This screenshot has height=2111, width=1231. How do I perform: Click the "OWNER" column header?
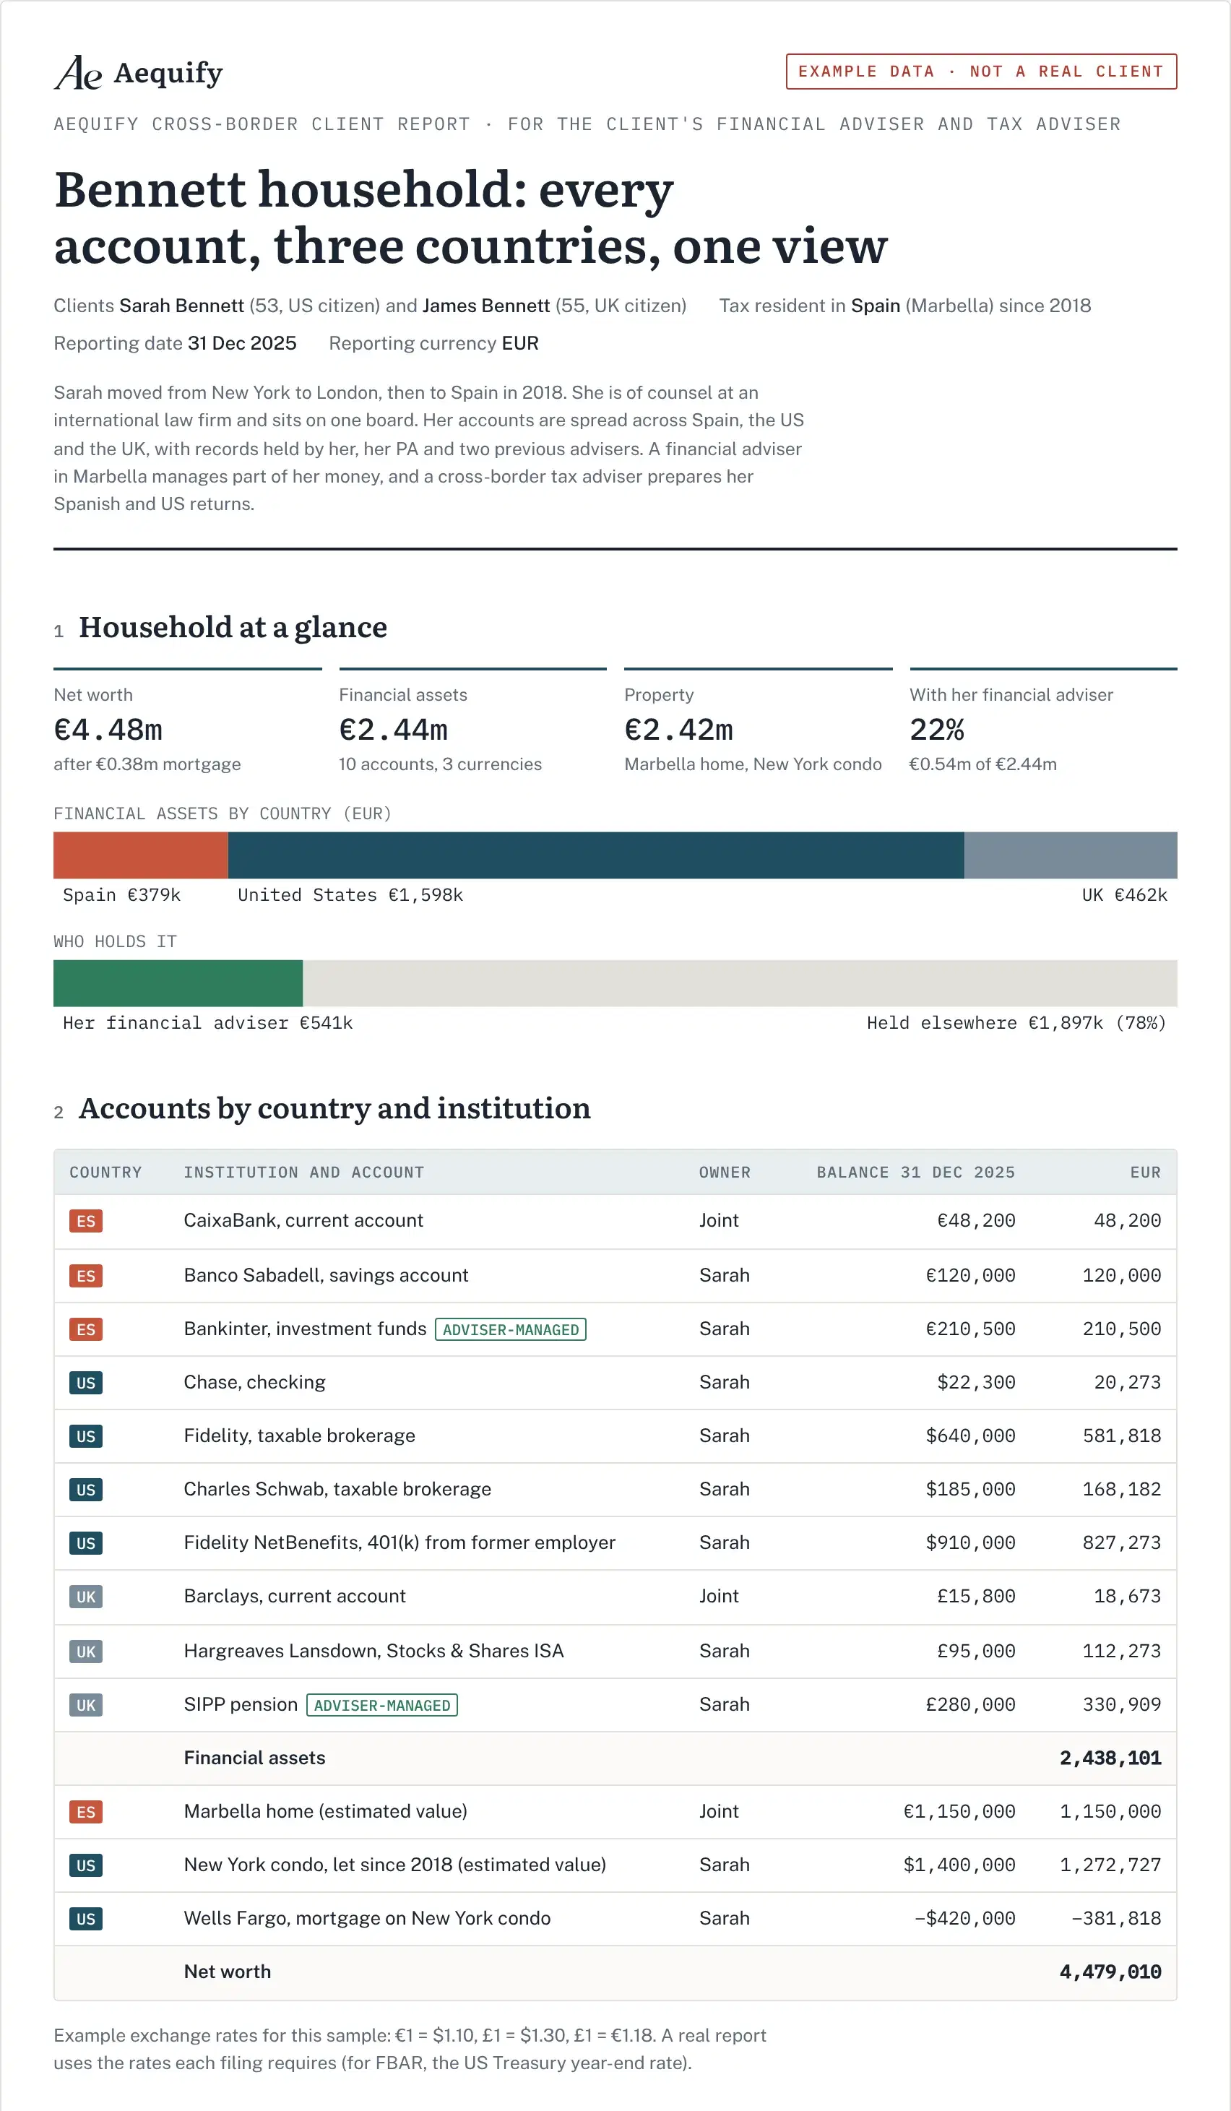click(725, 1173)
